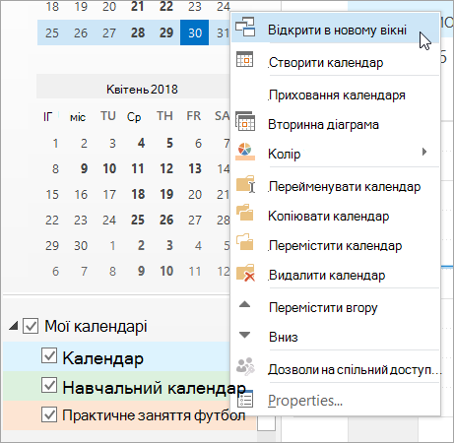Viewport: 454px width, 443px height.
Task: Click the Open in new window icon
Action: point(245,27)
